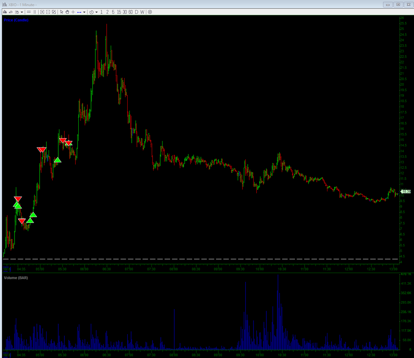Select the arrow pointer tool
The image size is (414, 358).
click(61, 12)
